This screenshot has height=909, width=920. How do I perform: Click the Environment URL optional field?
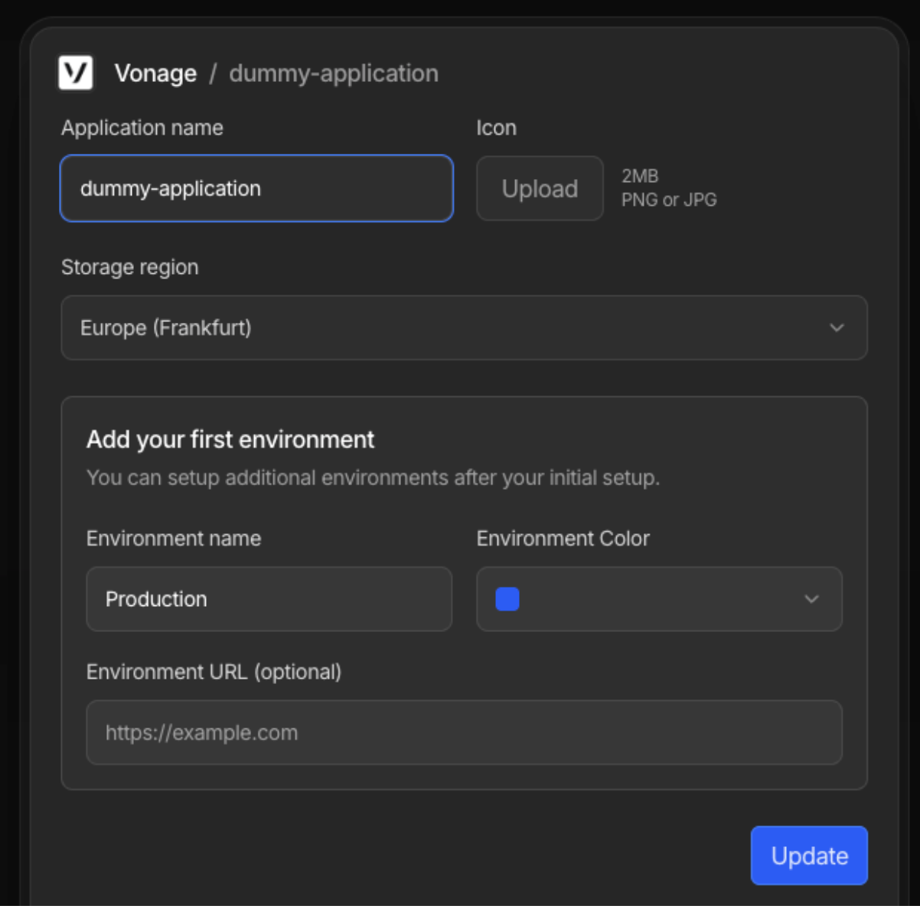(463, 732)
